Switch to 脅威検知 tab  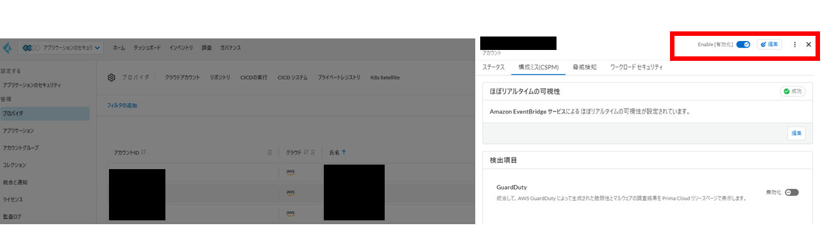pos(585,67)
